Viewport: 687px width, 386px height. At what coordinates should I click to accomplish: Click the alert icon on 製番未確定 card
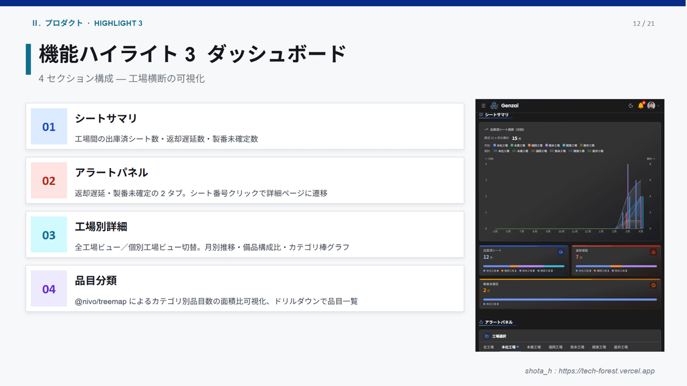pyautogui.click(x=653, y=285)
